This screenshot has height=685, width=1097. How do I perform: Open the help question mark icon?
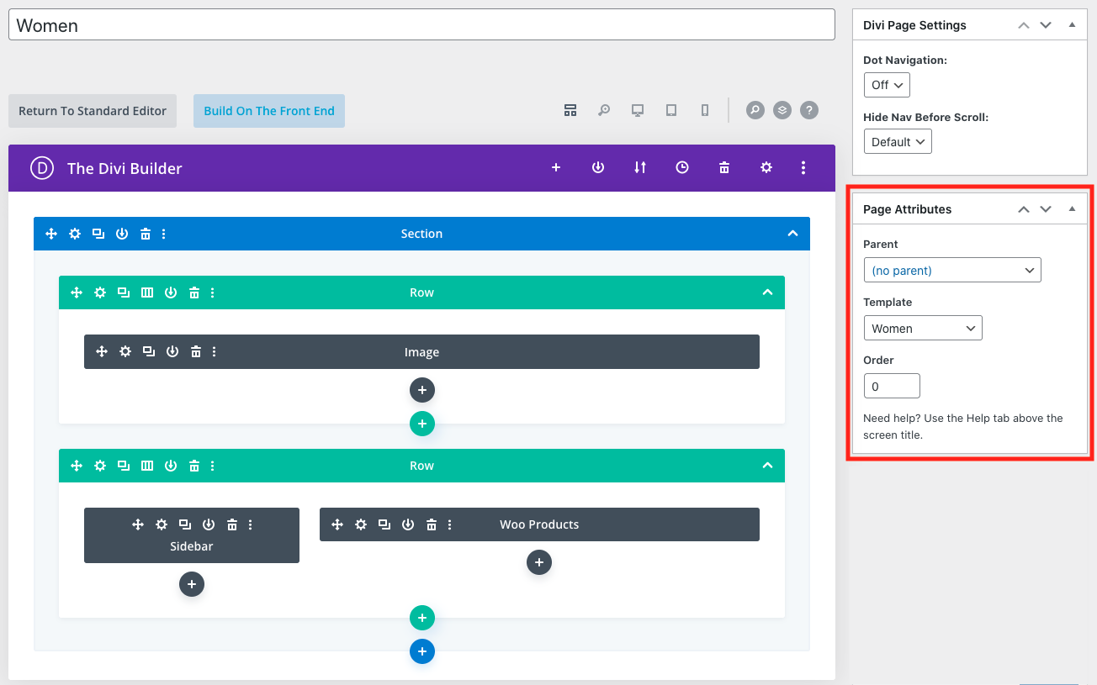809,110
